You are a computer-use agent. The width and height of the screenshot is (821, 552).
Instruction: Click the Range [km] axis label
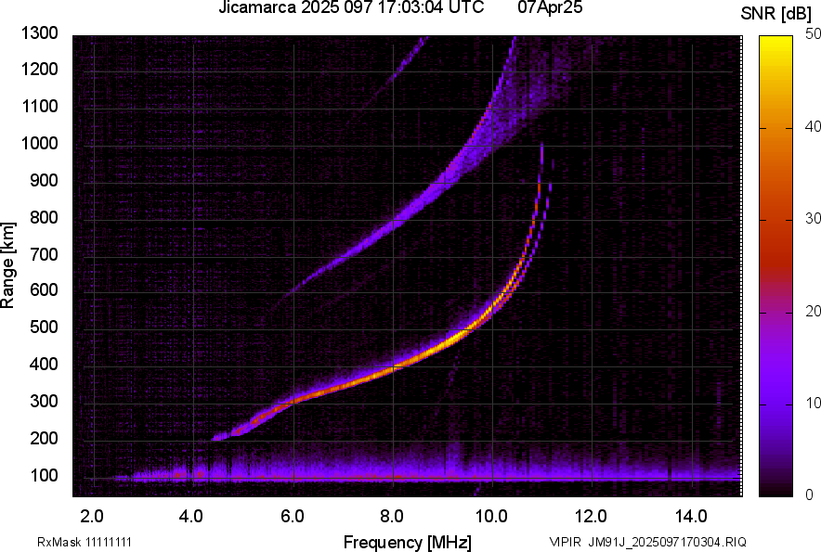7,264
